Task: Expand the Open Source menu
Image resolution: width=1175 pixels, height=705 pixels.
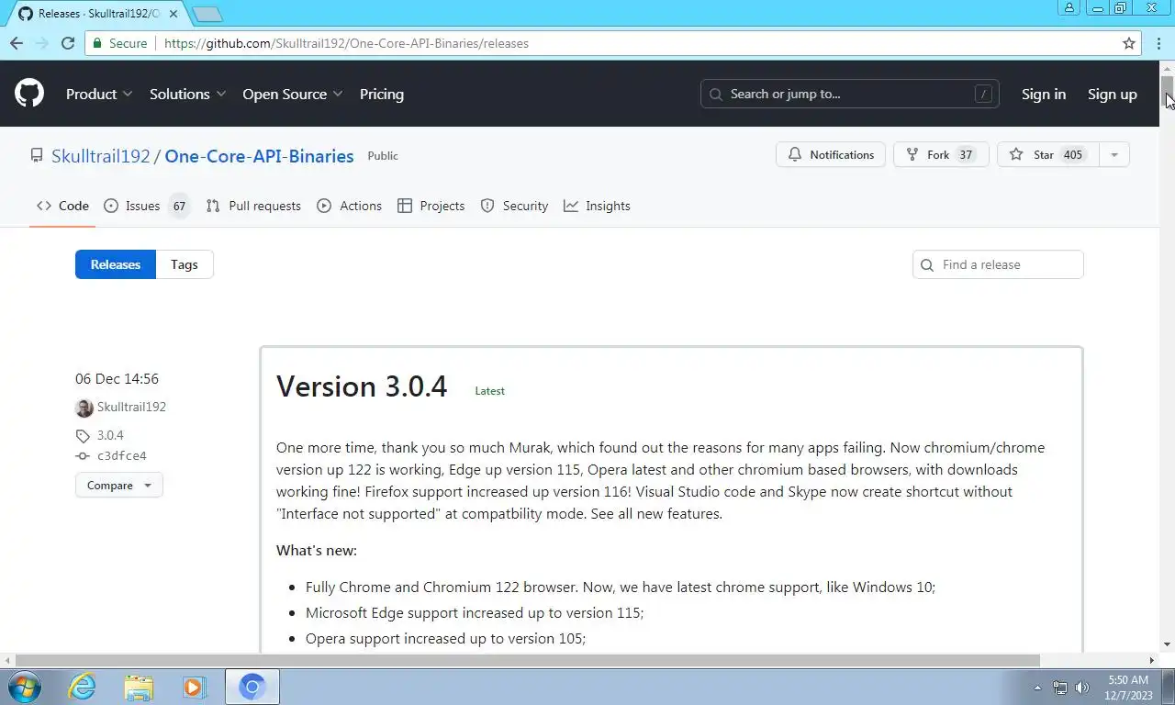Action: click(293, 94)
